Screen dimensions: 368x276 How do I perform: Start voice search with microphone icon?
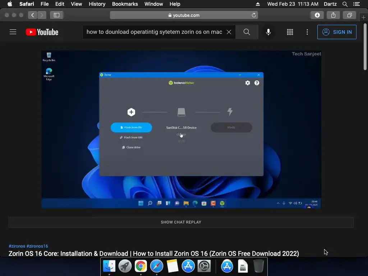[x=268, y=32]
